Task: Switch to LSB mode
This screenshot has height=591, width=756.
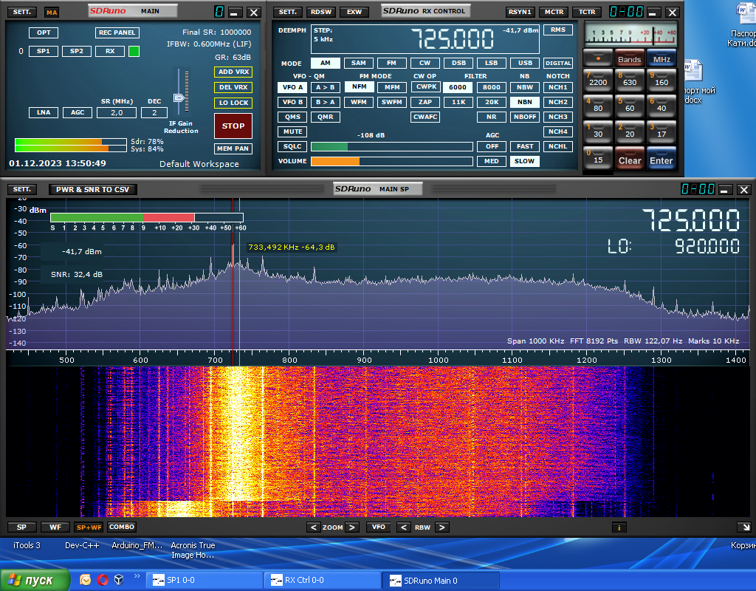Action: [x=491, y=63]
